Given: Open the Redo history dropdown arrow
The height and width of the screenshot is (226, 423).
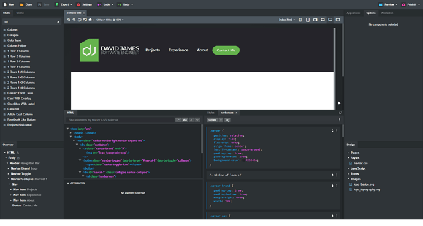Looking at the screenshot, I should (x=132, y=4).
